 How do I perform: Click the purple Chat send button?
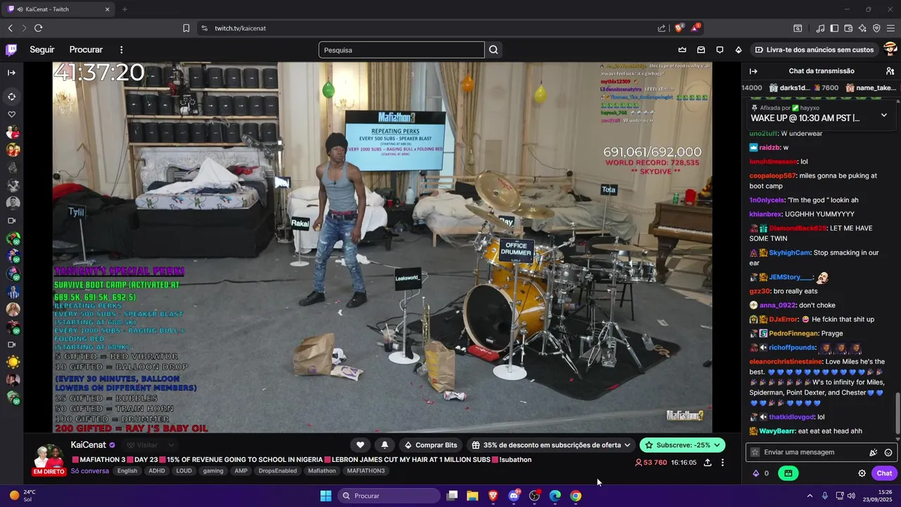point(884,473)
